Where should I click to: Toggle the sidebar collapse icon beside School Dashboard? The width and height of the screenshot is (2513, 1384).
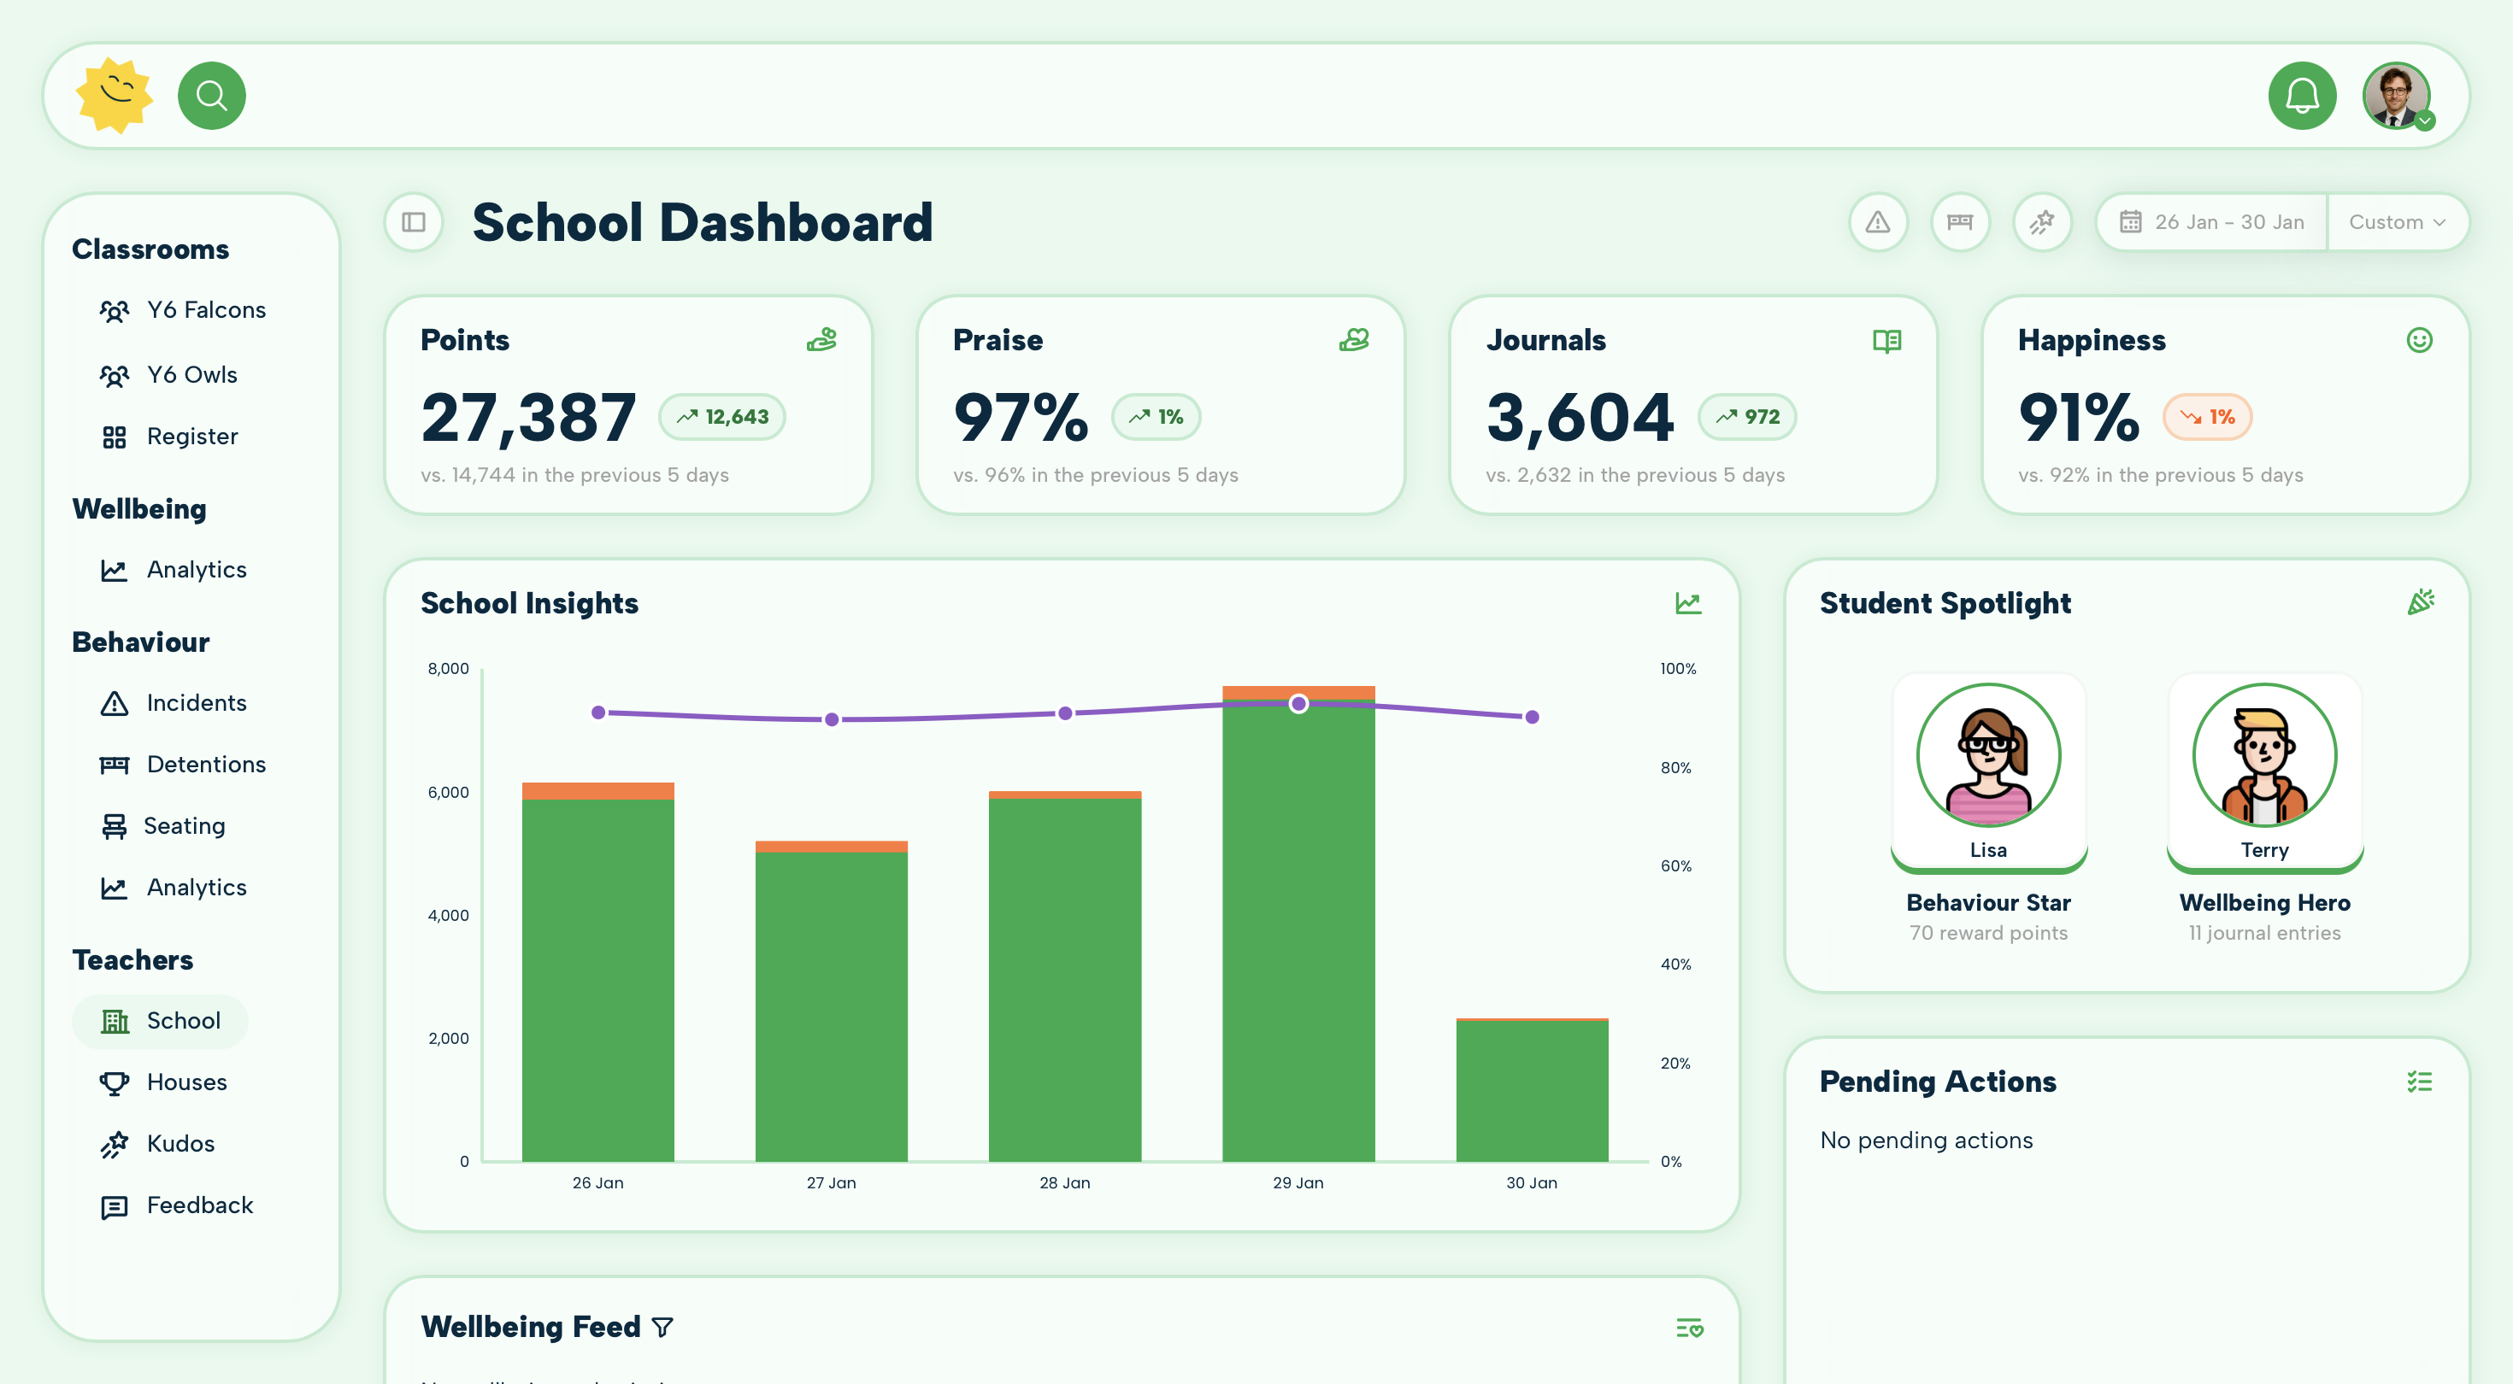pos(414,222)
